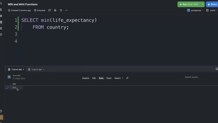Open the more options ellipsis menu

point(66,10)
